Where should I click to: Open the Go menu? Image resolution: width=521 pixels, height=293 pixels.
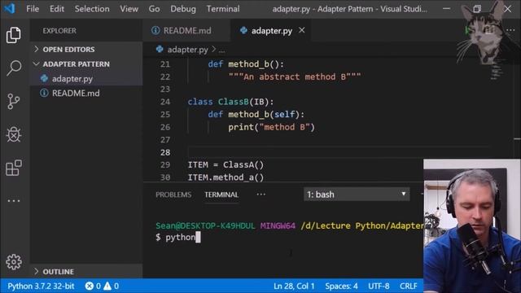point(154,9)
